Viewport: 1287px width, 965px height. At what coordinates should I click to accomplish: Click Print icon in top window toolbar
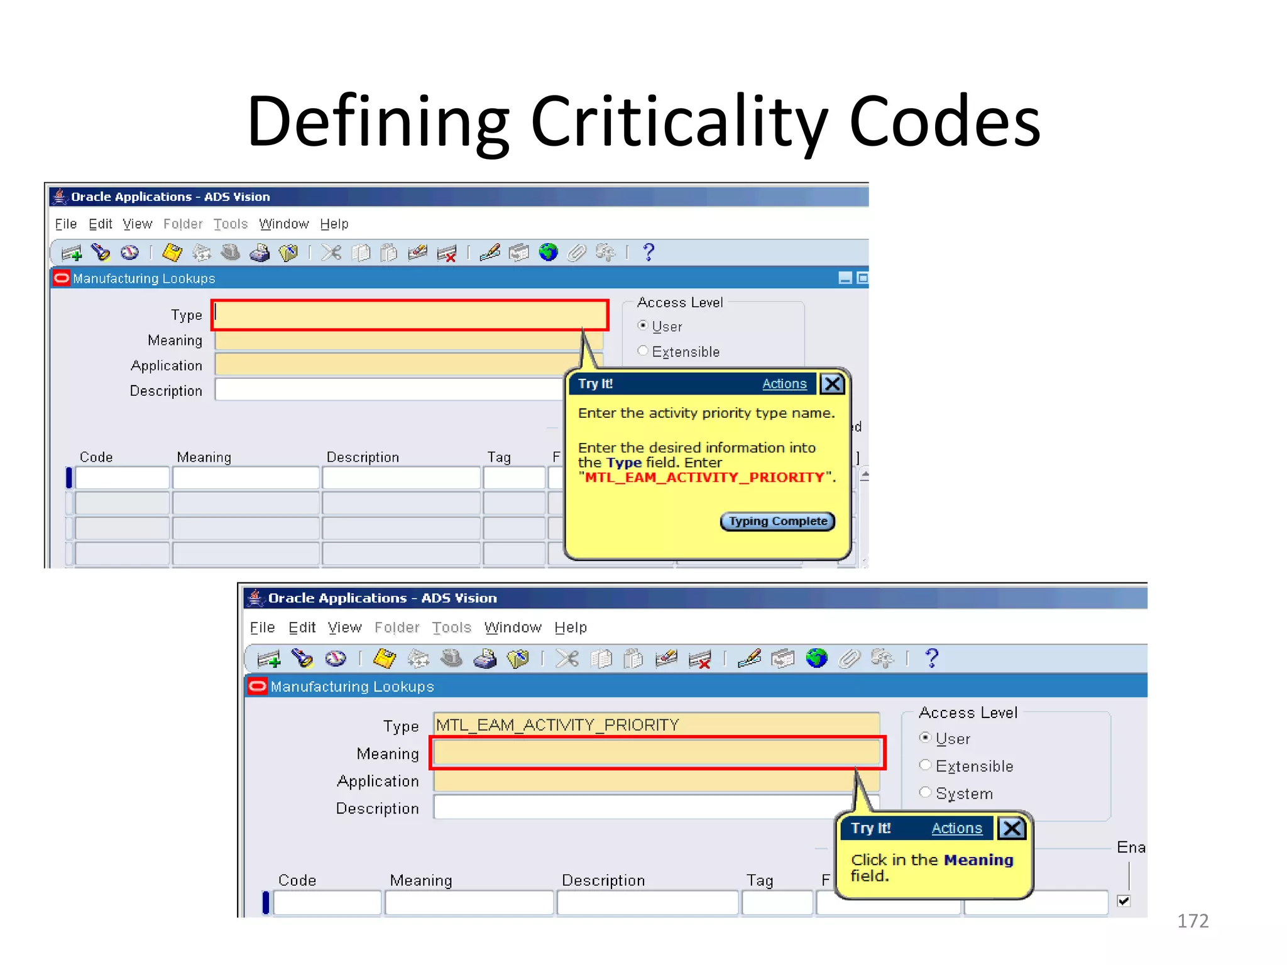[x=260, y=253]
